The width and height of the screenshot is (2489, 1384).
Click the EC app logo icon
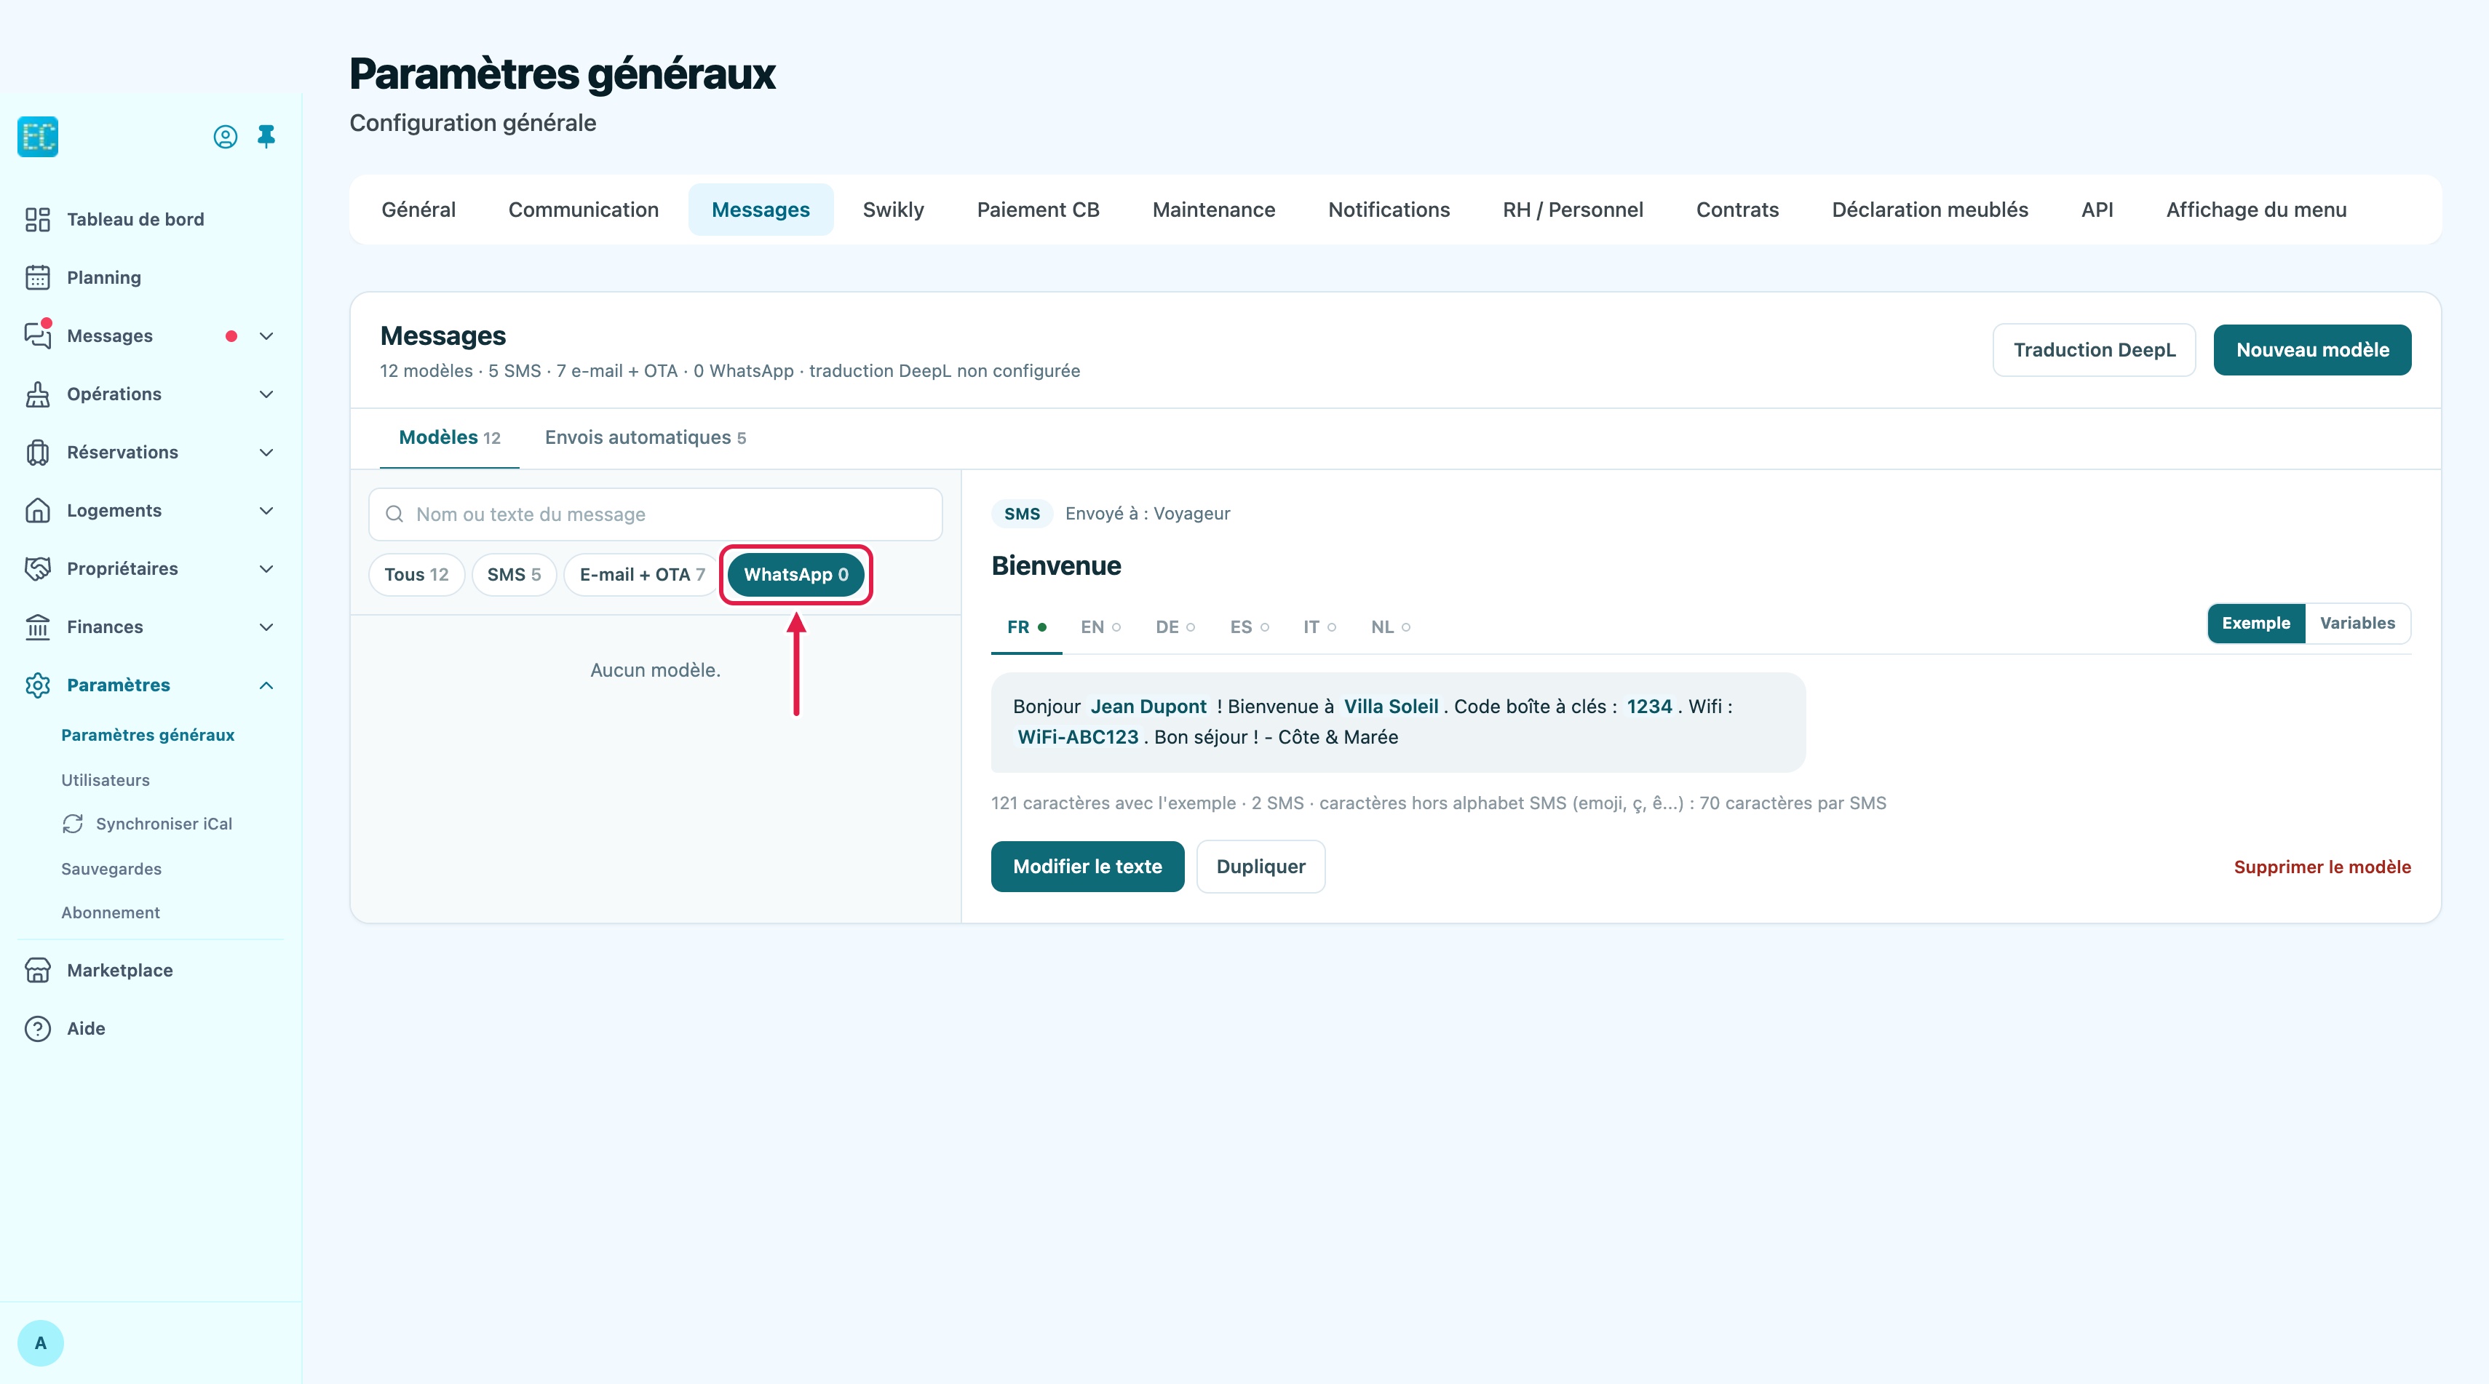(x=38, y=136)
